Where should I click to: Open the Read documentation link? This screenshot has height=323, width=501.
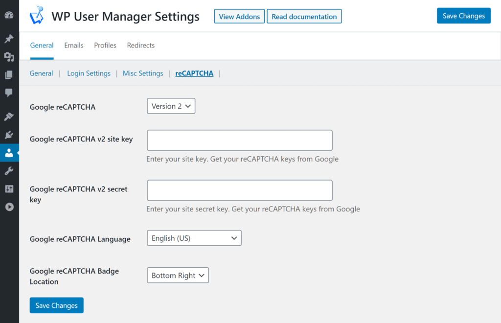[304, 16]
